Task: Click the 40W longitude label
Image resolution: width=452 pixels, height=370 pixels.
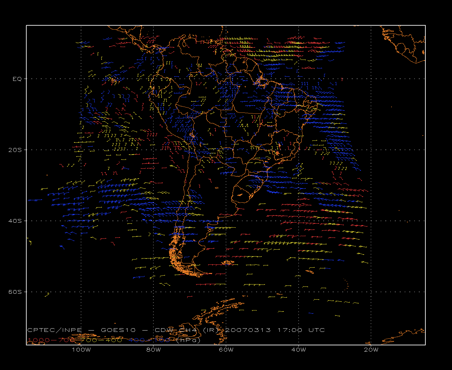Action: [299, 350]
